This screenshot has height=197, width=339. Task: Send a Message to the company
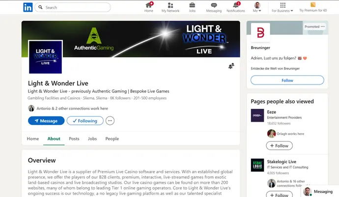(x=46, y=121)
